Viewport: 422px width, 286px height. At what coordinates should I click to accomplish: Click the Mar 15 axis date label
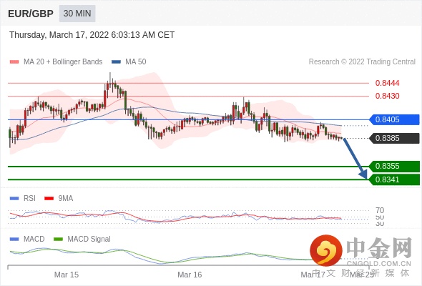point(67,275)
